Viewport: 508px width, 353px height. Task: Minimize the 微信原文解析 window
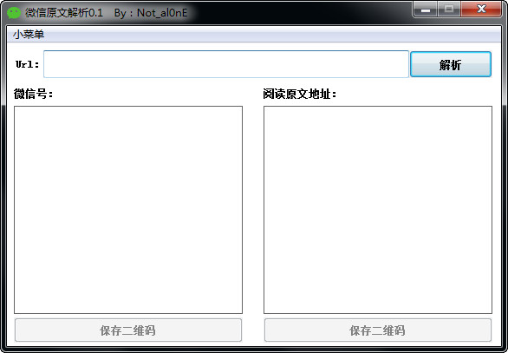point(426,10)
